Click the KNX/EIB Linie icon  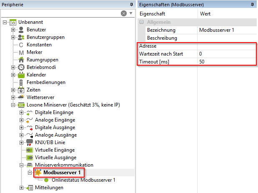(x=30, y=142)
